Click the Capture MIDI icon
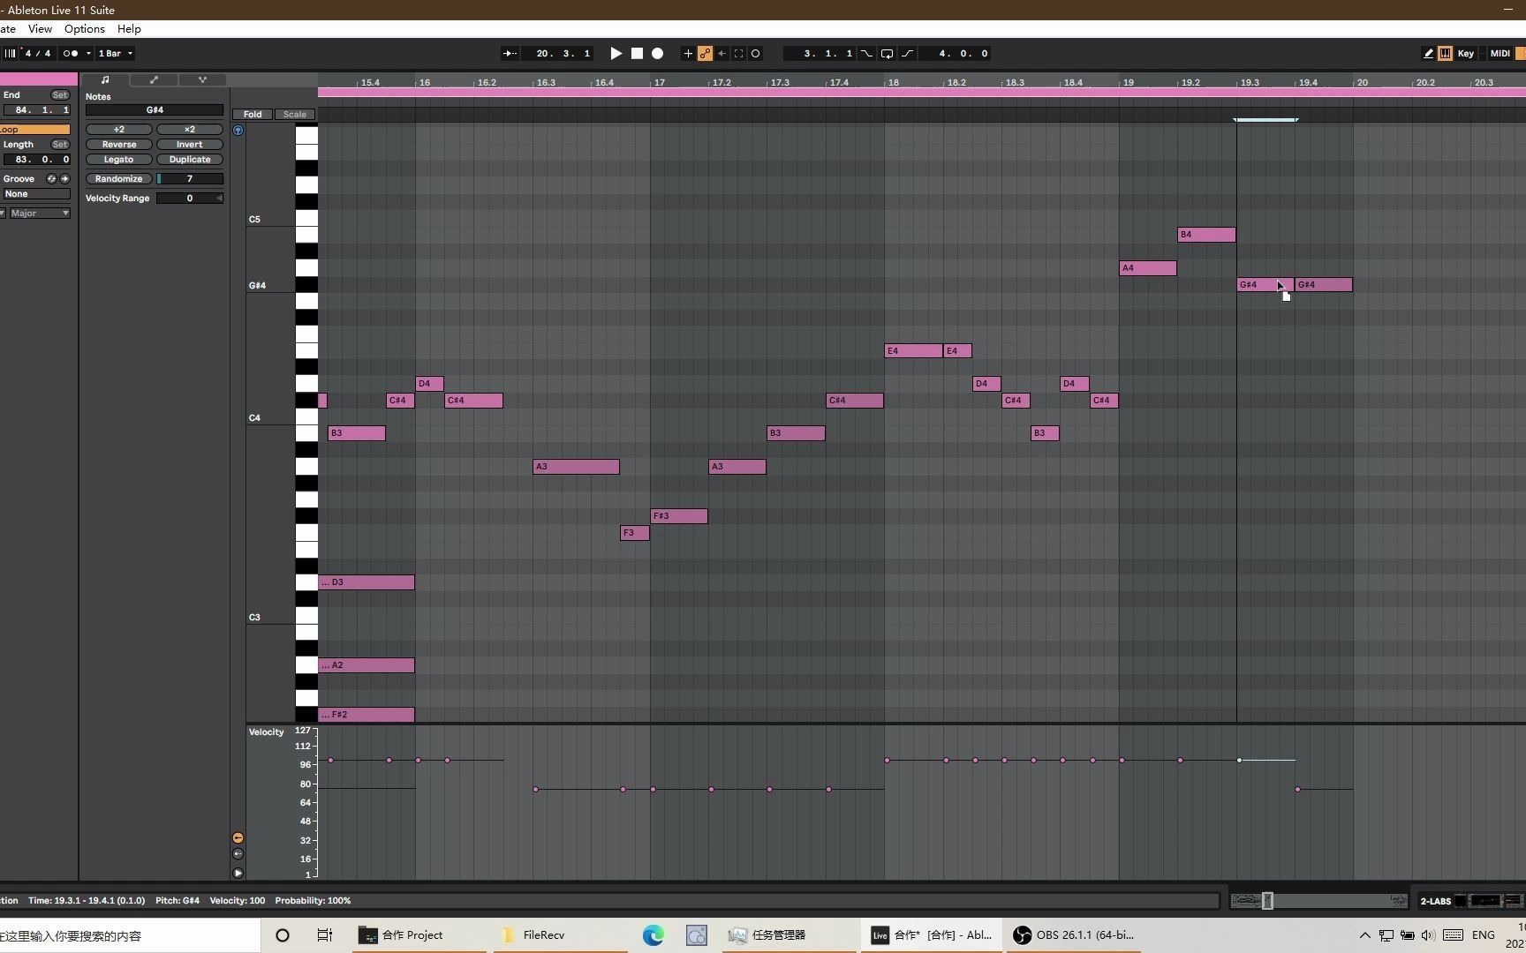The height and width of the screenshot is (953, 1526). 738,54
